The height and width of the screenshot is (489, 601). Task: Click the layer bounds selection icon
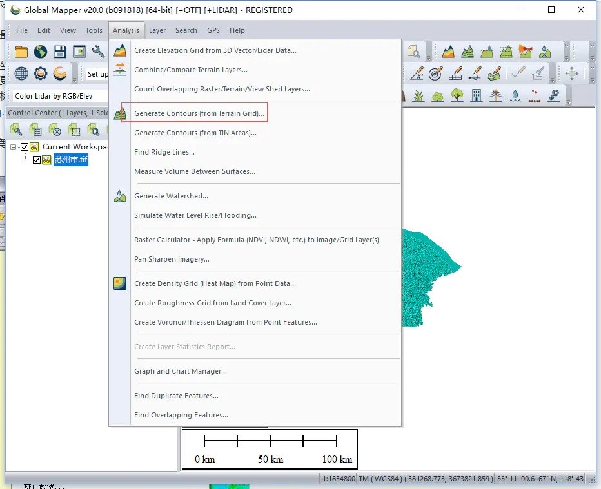click(74, 129)
